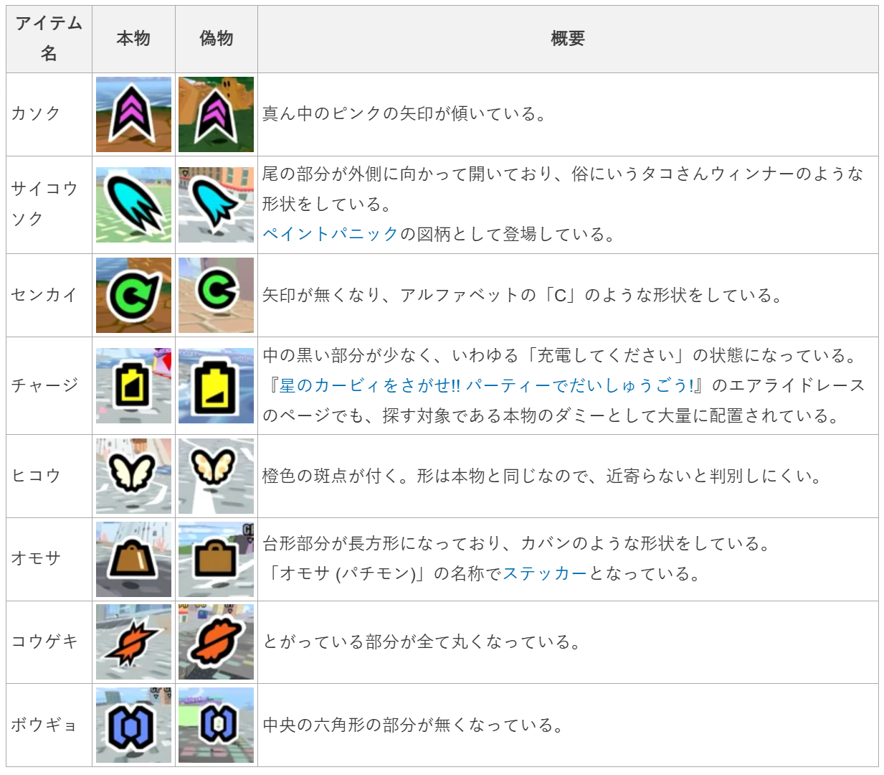Select the genuine サイコウソク cyan rocket icon
Screen dimensions: 884x775
133,205
